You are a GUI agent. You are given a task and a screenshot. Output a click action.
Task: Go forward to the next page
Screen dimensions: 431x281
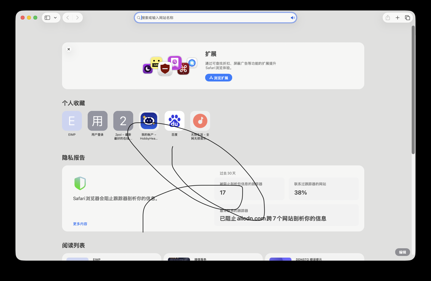77,18
